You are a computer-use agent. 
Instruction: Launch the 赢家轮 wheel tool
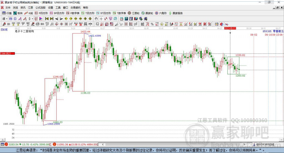(147, 13)
